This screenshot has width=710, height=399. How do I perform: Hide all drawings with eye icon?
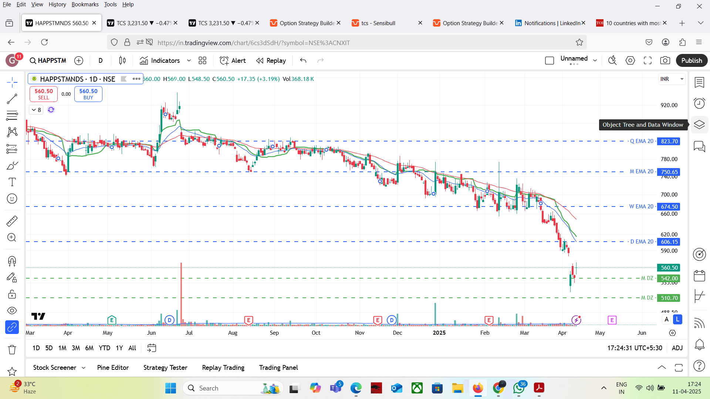pyautogui.click(x=12, y=311)
